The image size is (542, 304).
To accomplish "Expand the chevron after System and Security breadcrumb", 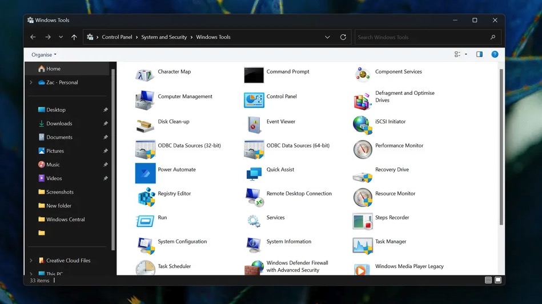I will (x=191, y=37).
